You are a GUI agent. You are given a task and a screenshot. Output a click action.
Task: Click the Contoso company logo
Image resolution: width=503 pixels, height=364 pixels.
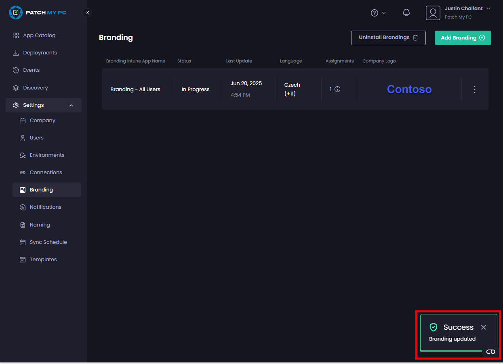click(x=409, y=89)
